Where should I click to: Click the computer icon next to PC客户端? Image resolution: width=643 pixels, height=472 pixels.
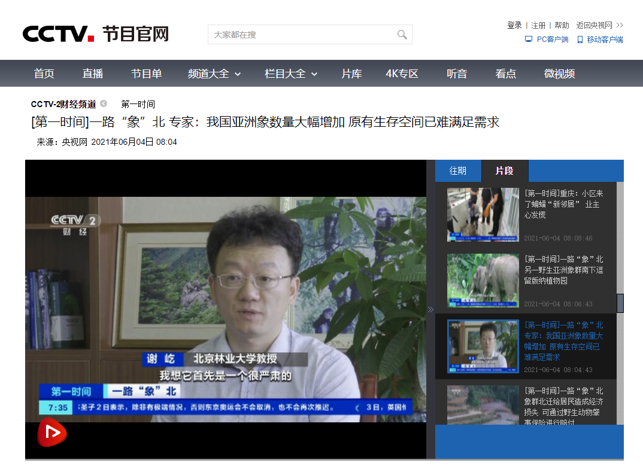[x=527, y=39]
